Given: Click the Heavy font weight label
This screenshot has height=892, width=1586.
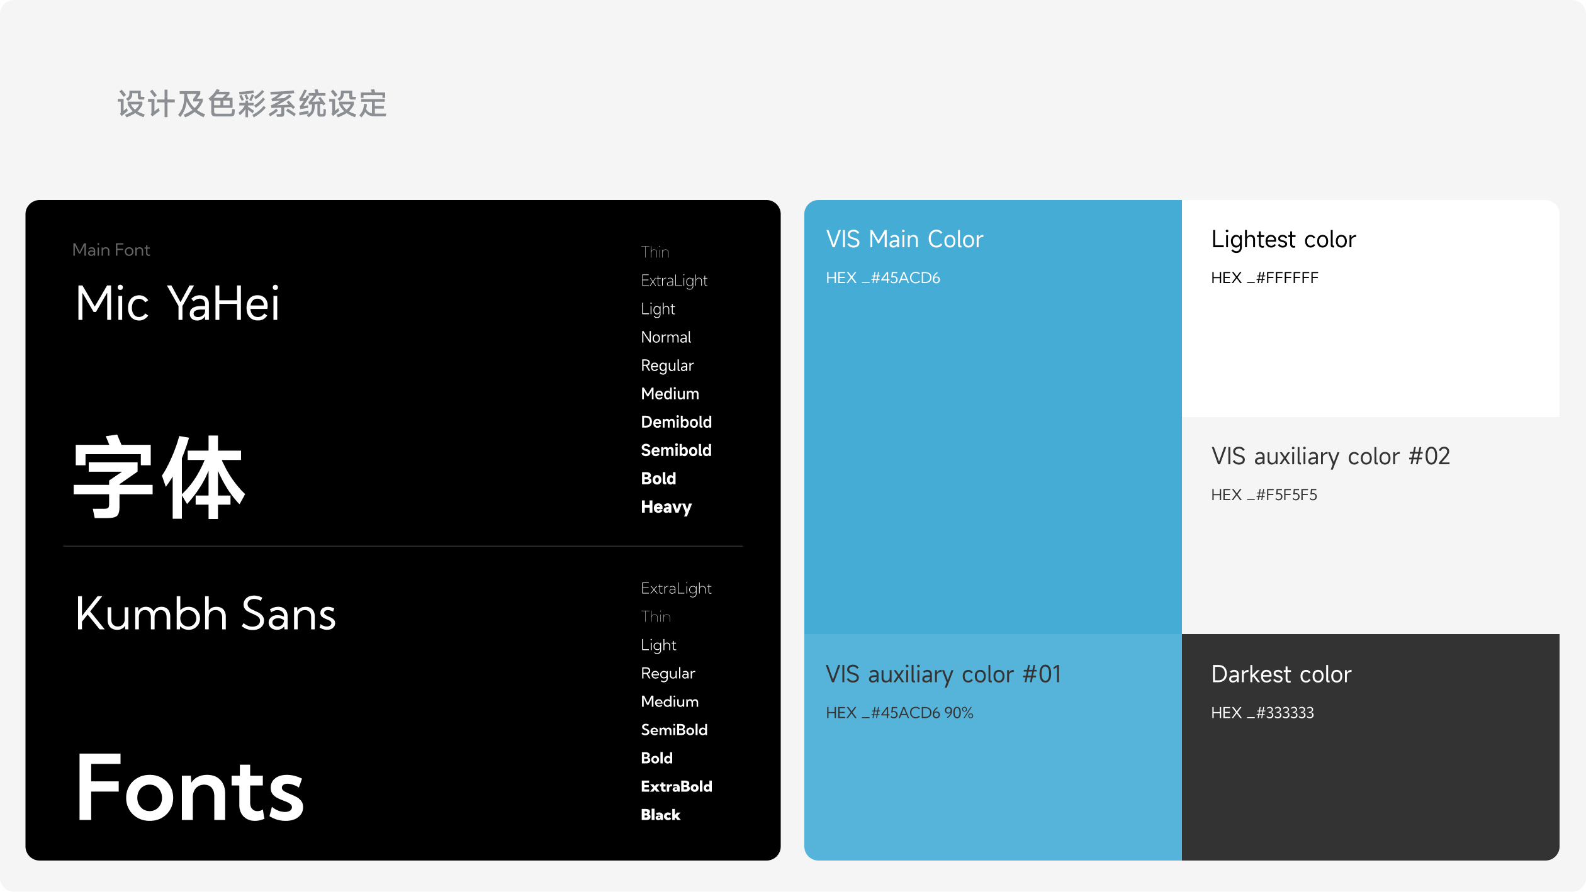Looking at the screenshot, I should pyautogui.click(x=666, y=507).
